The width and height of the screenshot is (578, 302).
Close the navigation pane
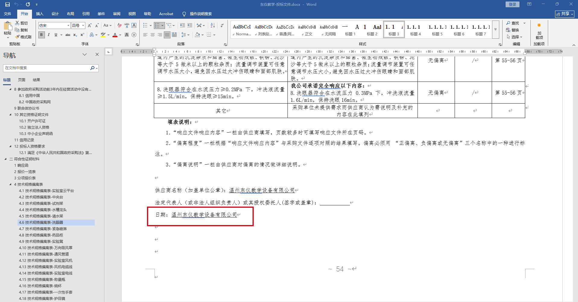pos(97,54)
